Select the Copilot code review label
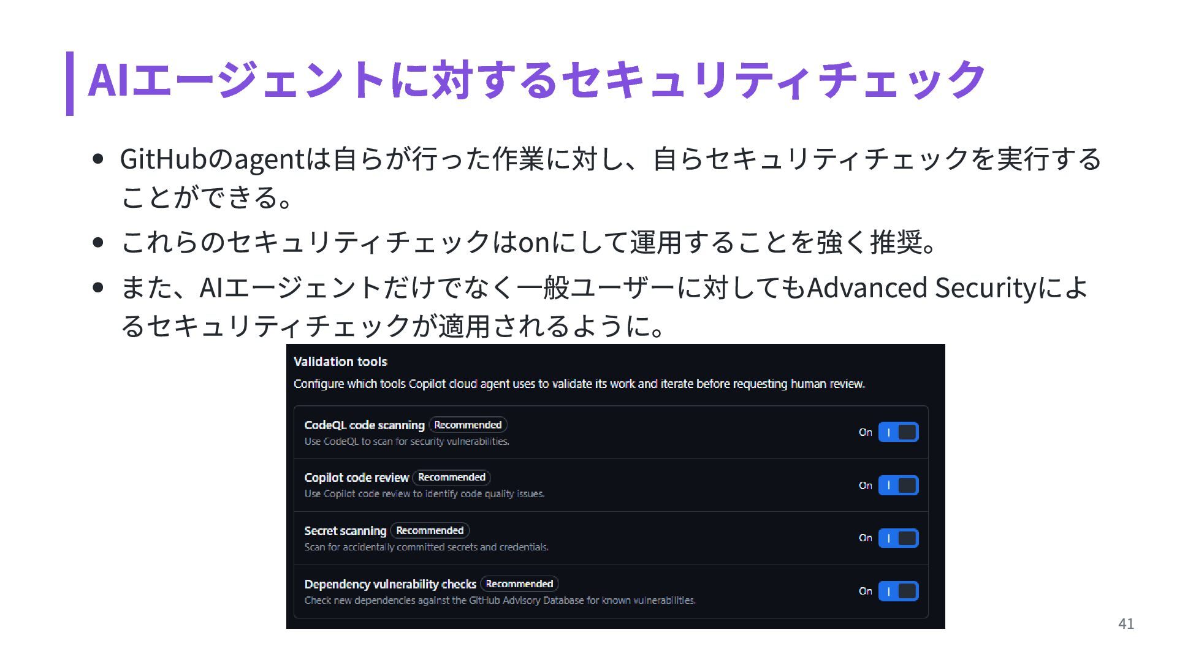 coord(356,477)
